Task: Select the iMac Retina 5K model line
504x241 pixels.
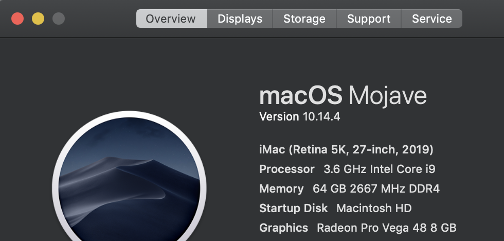Action: point(346,150)
